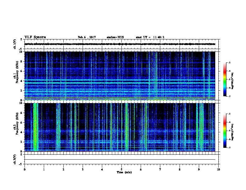Click the "-5" tick on ch.2 color bar
Screen dimensions: 246x190
229,131
